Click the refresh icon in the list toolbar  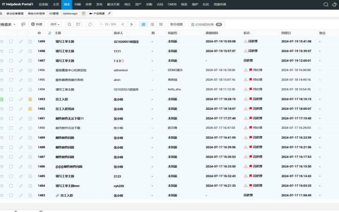tap(90, 25)
